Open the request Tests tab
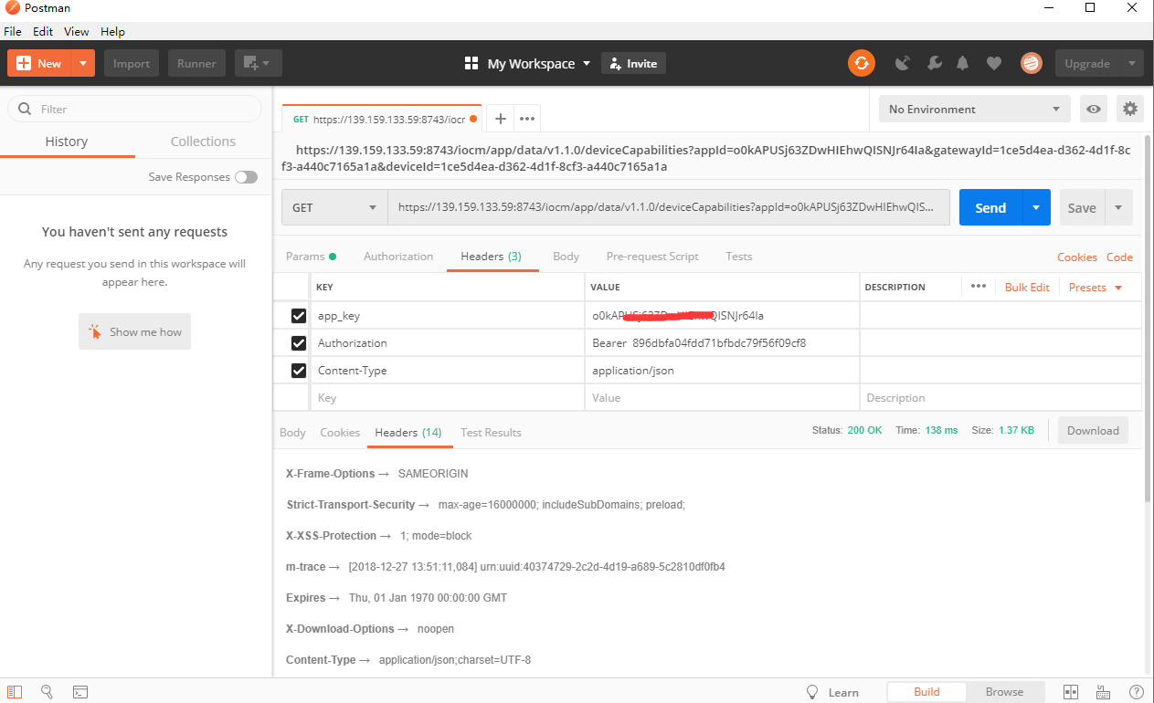This screenshot has width=1154, height=703. [739, 257]
